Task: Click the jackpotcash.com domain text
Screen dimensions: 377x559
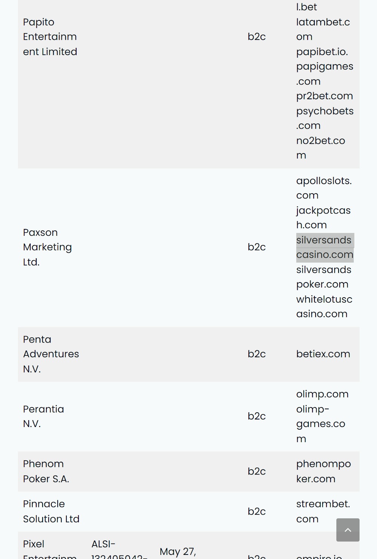Action: pyautogui.click(x=323, y=218)
